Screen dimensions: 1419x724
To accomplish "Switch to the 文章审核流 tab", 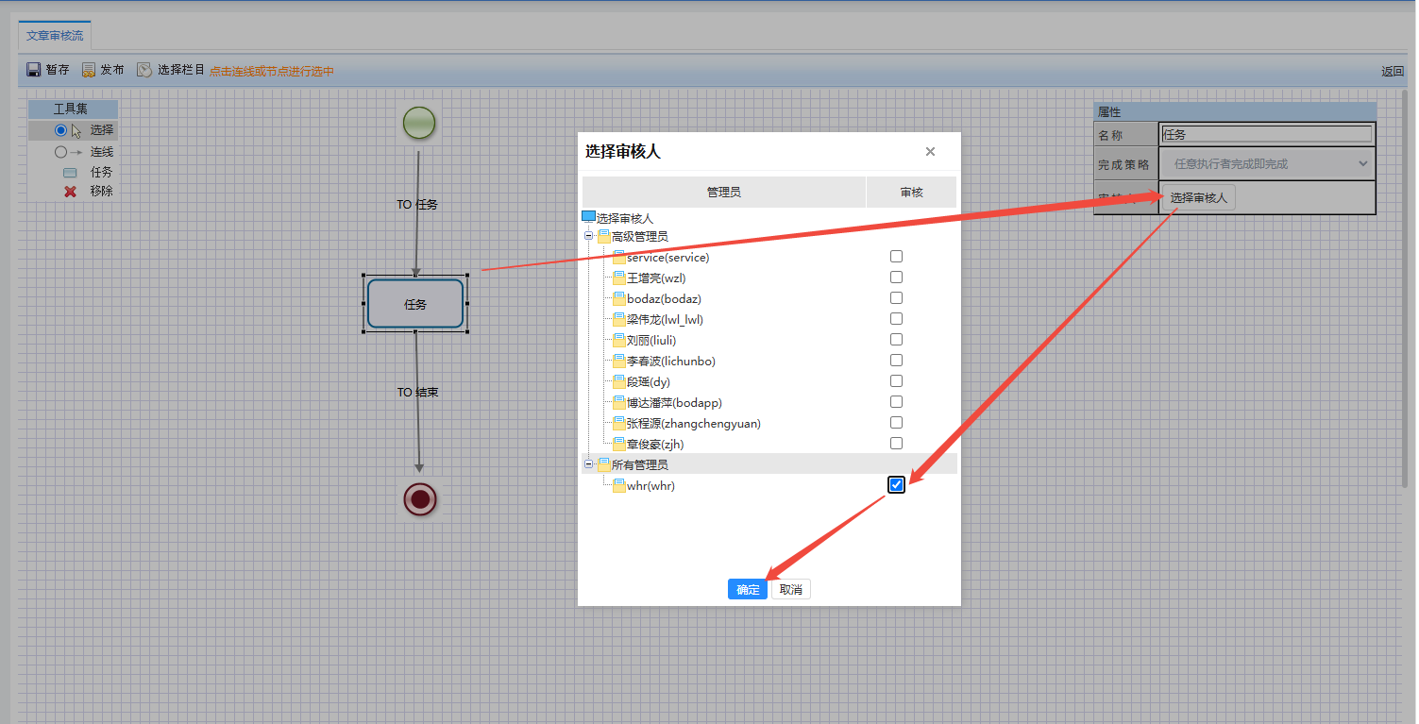I will pyautogui.click(x=55, y=36).
